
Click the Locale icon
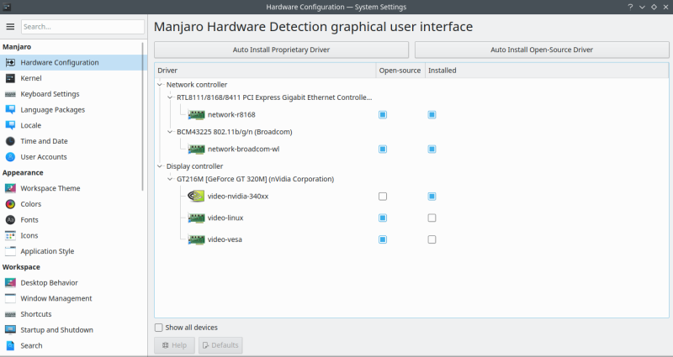pos(10,125)
